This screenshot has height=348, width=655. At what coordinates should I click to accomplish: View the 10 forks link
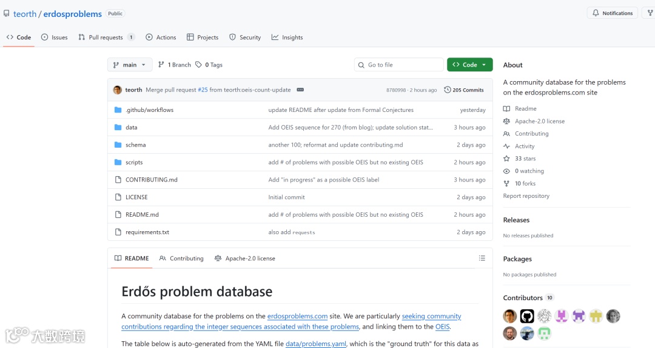point(519,183)
